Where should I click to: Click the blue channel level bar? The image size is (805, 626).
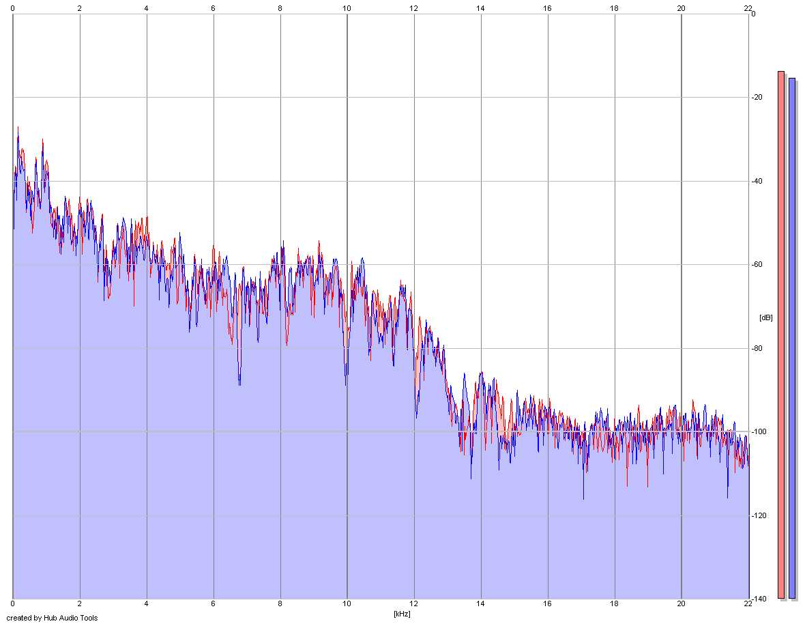coord(792,339)
